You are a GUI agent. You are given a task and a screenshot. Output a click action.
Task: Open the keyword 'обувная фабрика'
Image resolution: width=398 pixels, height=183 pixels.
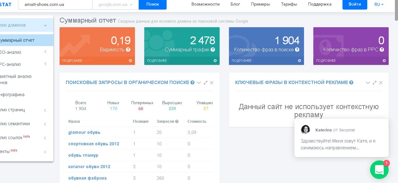87,178
